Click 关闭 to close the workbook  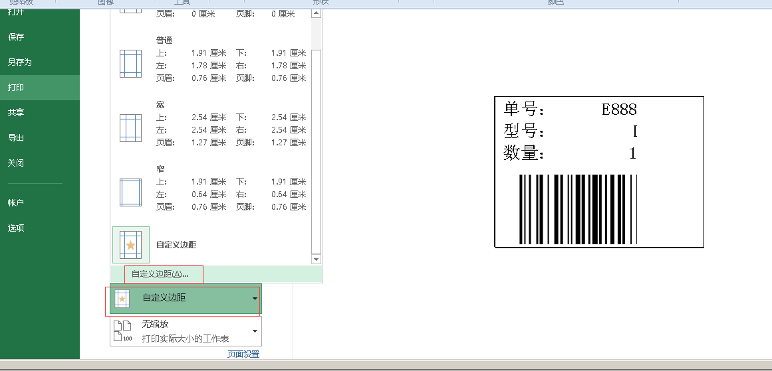[x=16, y=163]
